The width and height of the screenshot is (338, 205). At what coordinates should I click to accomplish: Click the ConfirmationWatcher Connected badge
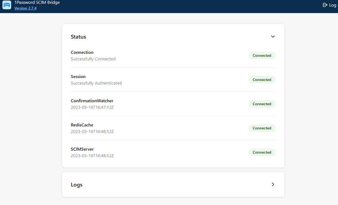coord(262,104)
